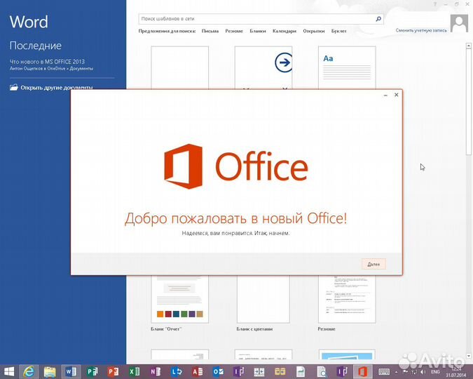Show hidden tray icons arrow
The height and width of the screenshot is (379, 473).
click(x=396, y=372)
